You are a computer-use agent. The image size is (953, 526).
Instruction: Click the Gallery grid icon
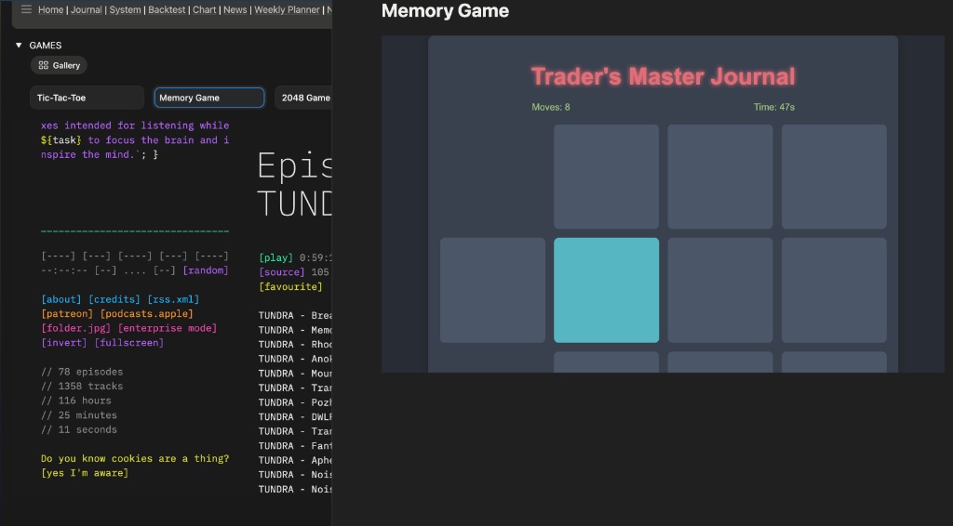coord(43,65)
